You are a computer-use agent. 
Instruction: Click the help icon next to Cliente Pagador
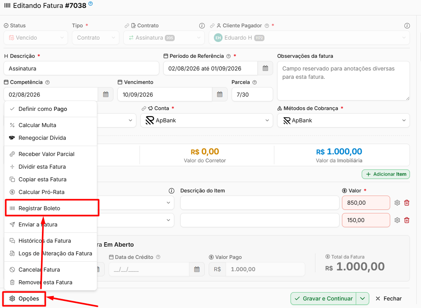[266, 26]
